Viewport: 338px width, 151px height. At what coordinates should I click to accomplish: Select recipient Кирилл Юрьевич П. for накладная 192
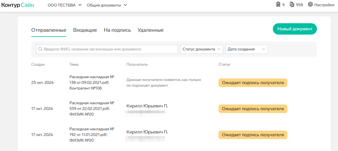(x=147, y=132)
